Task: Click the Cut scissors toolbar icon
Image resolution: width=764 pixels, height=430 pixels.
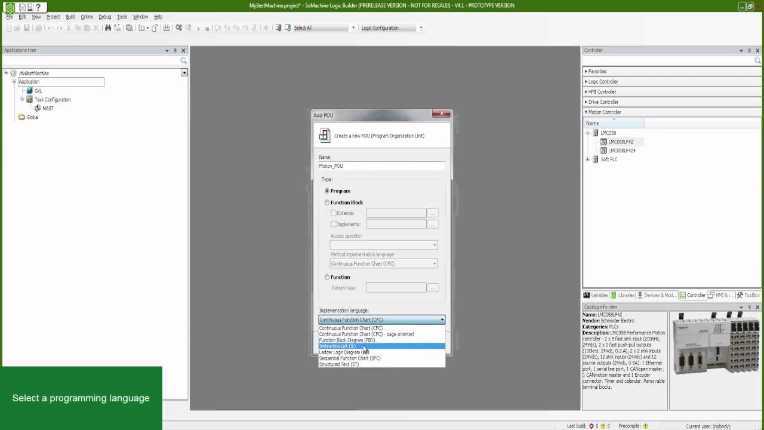Action: (69, 27)
